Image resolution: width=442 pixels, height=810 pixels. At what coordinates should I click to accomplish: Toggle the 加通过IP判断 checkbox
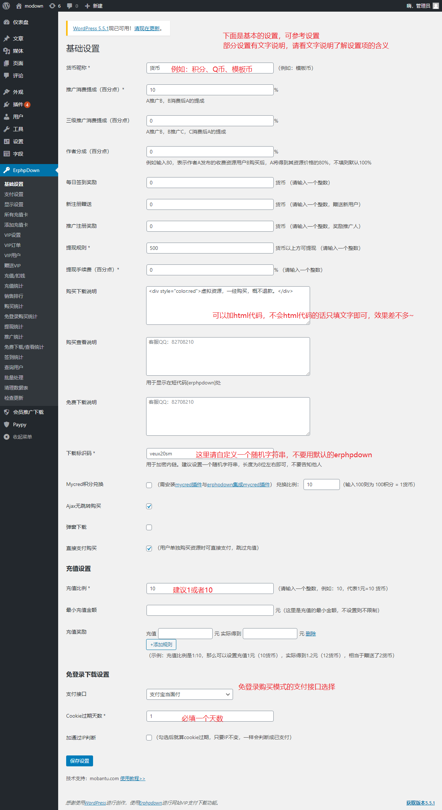(x=149, y=738)
